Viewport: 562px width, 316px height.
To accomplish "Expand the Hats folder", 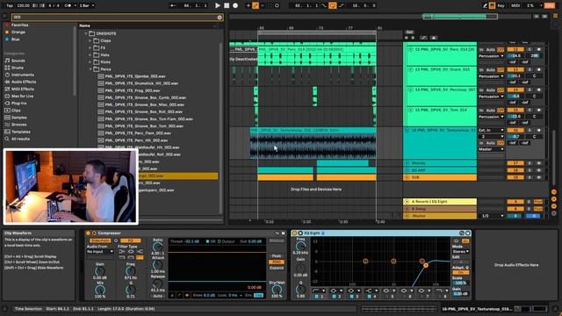I will [90, 54].
